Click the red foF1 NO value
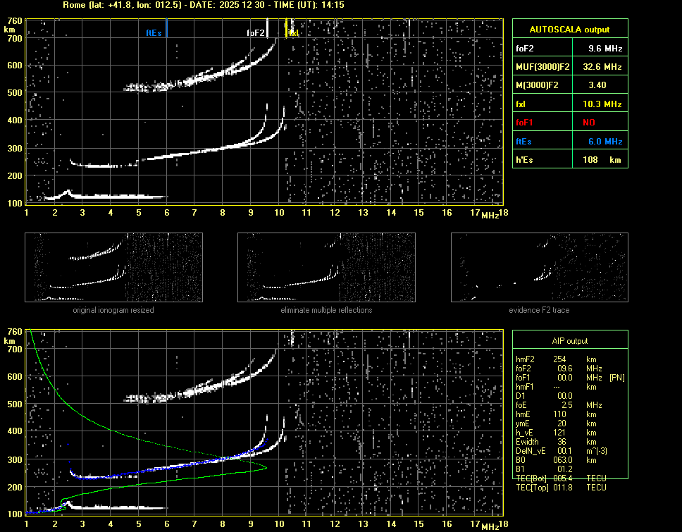The image size is (682, 532). coord(588,123)
